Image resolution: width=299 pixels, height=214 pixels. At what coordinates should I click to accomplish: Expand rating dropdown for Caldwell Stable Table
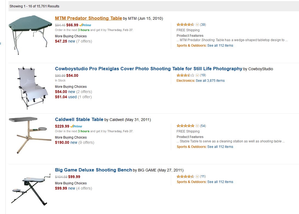(x=197, y=126)
